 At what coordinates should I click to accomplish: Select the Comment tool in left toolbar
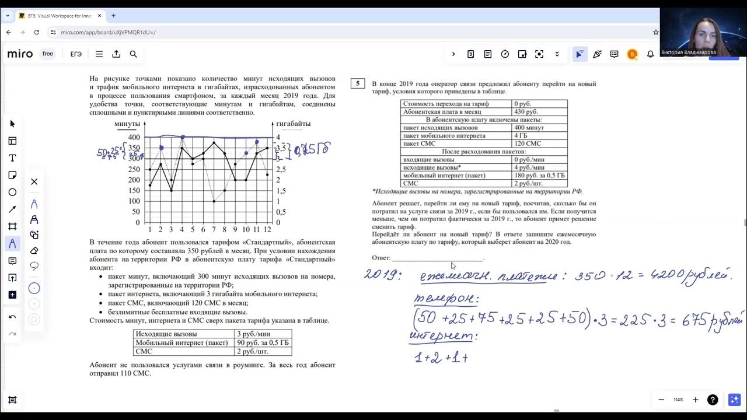tap(12, 261)
